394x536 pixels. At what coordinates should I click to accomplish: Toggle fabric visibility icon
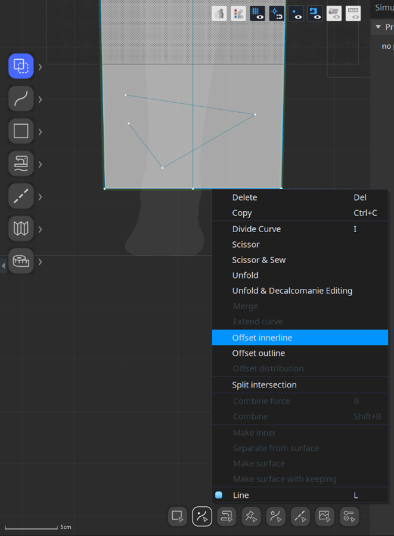334,14
